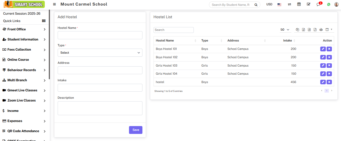This screenshot has width=341, height=141.
Task: Open the task checklist icon
Action: [x=308, y=4]
